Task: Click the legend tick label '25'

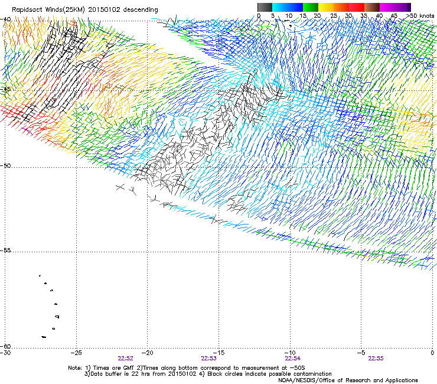Action: point(334,16)
